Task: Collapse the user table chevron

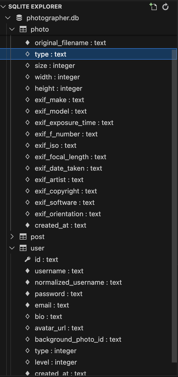Action: point(12,248)
